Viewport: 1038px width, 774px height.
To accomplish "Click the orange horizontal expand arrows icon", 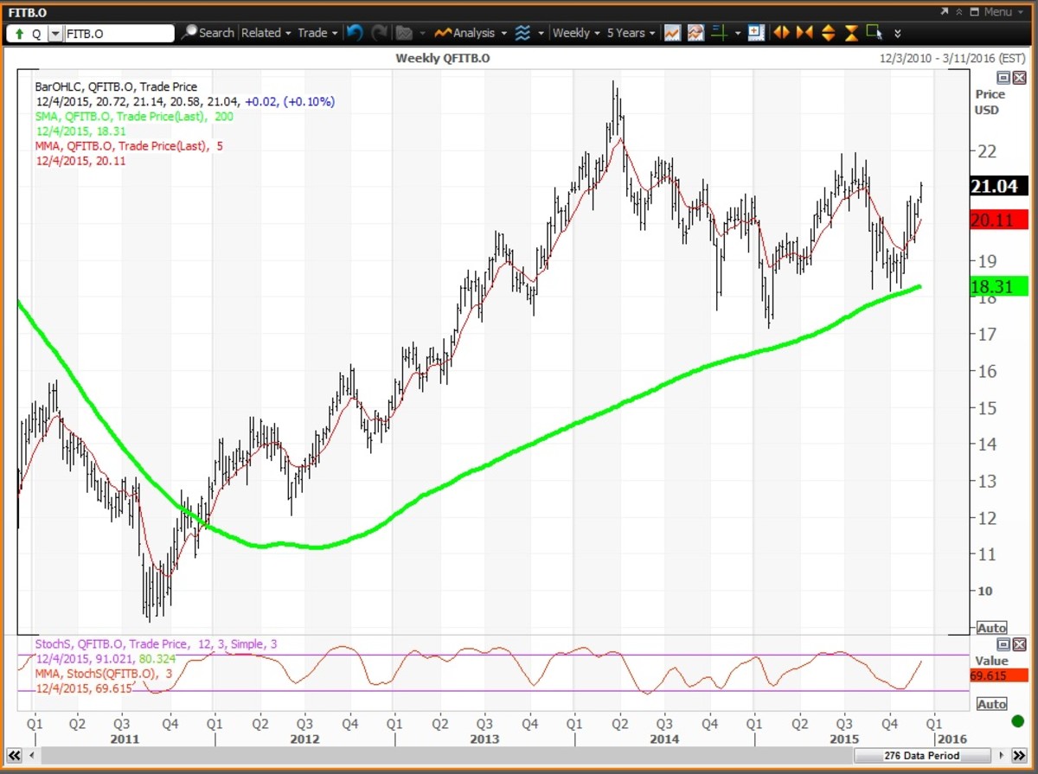I will click(781, 33).
